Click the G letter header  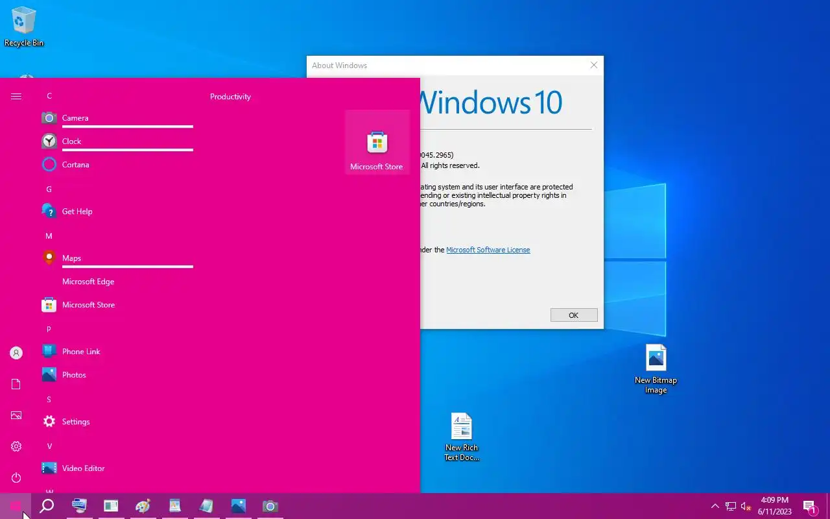coord(49,189)
